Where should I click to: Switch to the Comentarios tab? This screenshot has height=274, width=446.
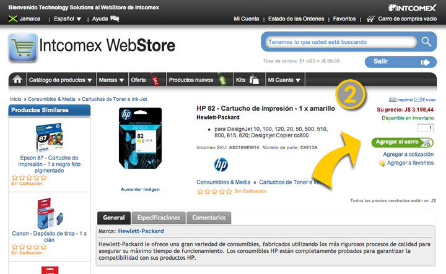(209, 218)
